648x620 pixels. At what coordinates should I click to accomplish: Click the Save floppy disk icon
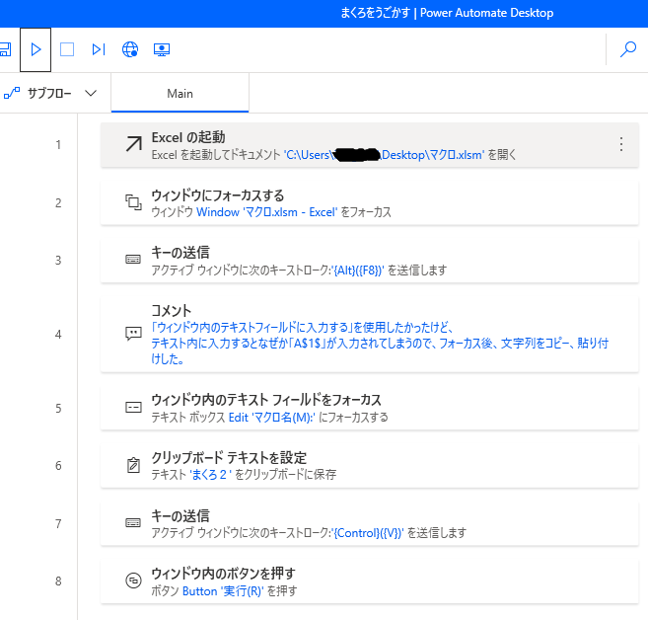tap(5, 49)
